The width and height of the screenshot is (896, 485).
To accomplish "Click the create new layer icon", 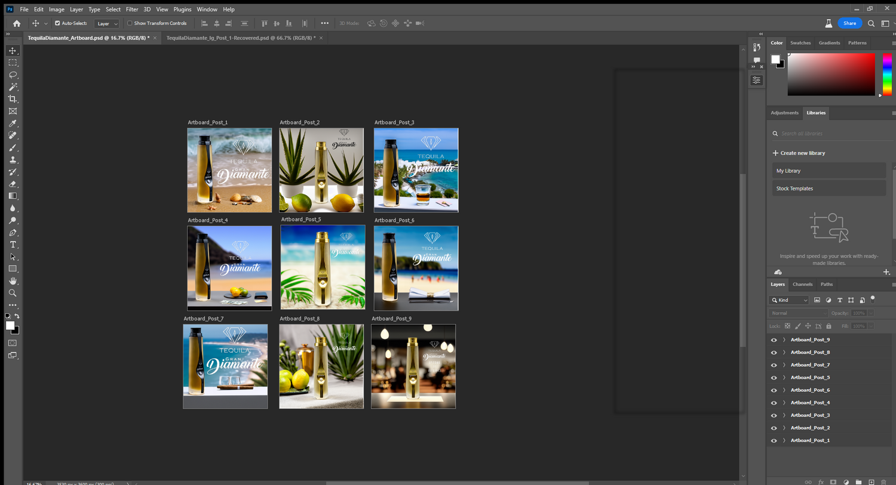I will pyautogui.click(x=871, y=481).
